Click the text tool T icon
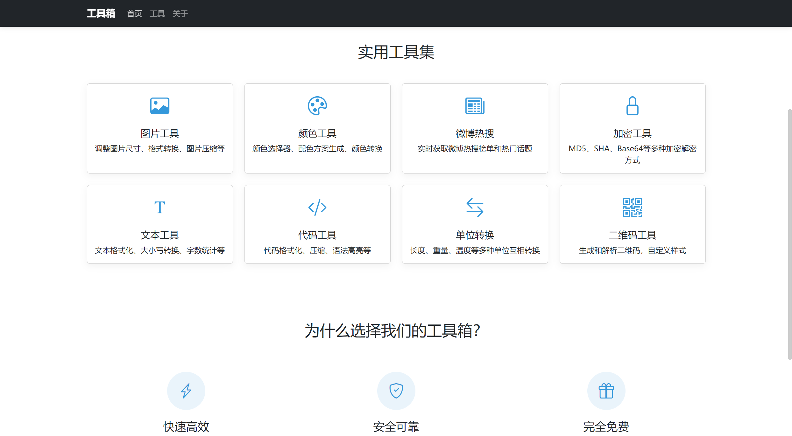 (159, 208)
